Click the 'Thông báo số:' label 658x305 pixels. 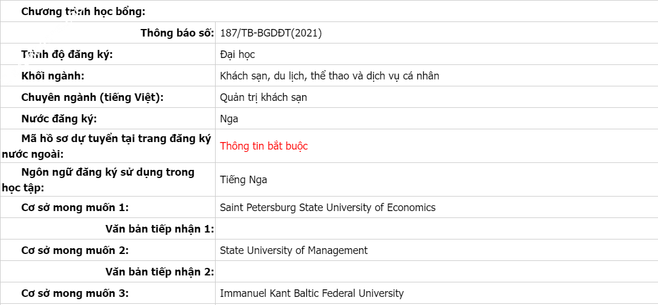[x=177, y=32]
